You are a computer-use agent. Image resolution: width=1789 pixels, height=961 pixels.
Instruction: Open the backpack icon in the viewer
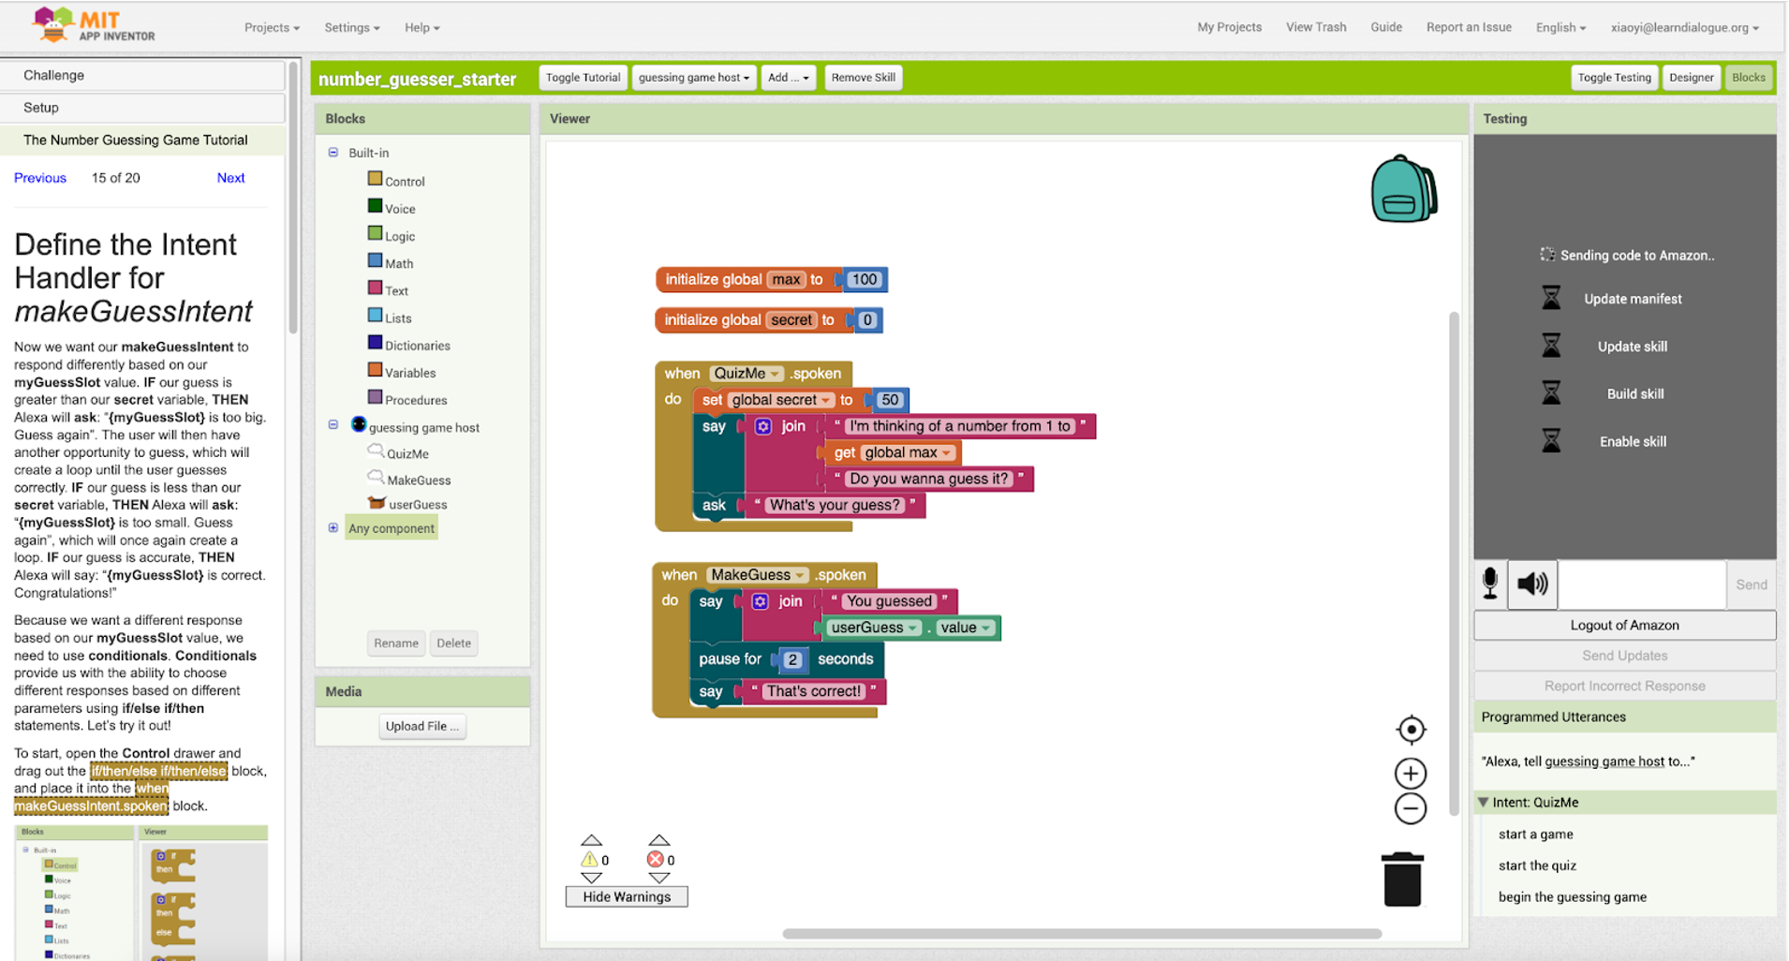pos(1403,188)
